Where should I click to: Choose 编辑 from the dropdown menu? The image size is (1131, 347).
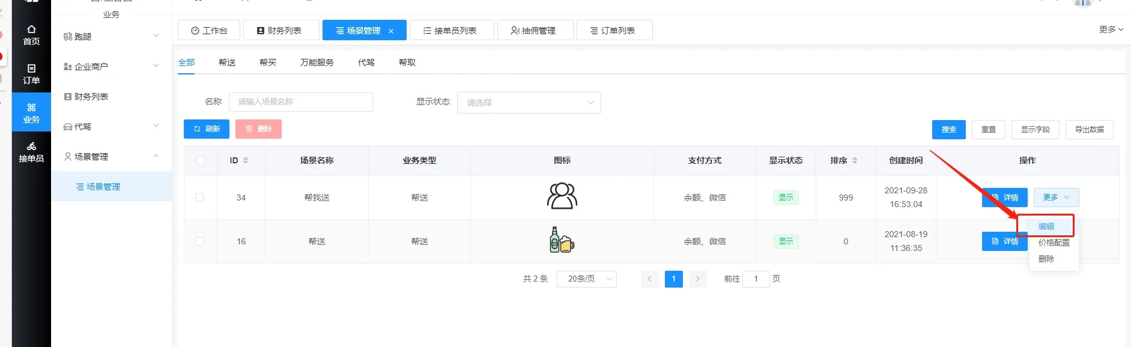1046,226
